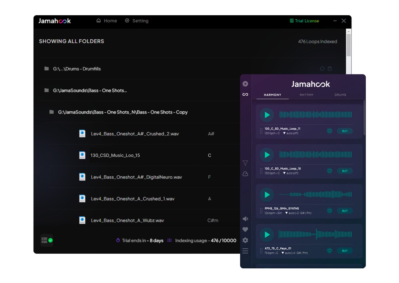The image size is (399, 283).
Task: Buy 130_C_SD_Music_Loop_11
Action: [345, 131]
